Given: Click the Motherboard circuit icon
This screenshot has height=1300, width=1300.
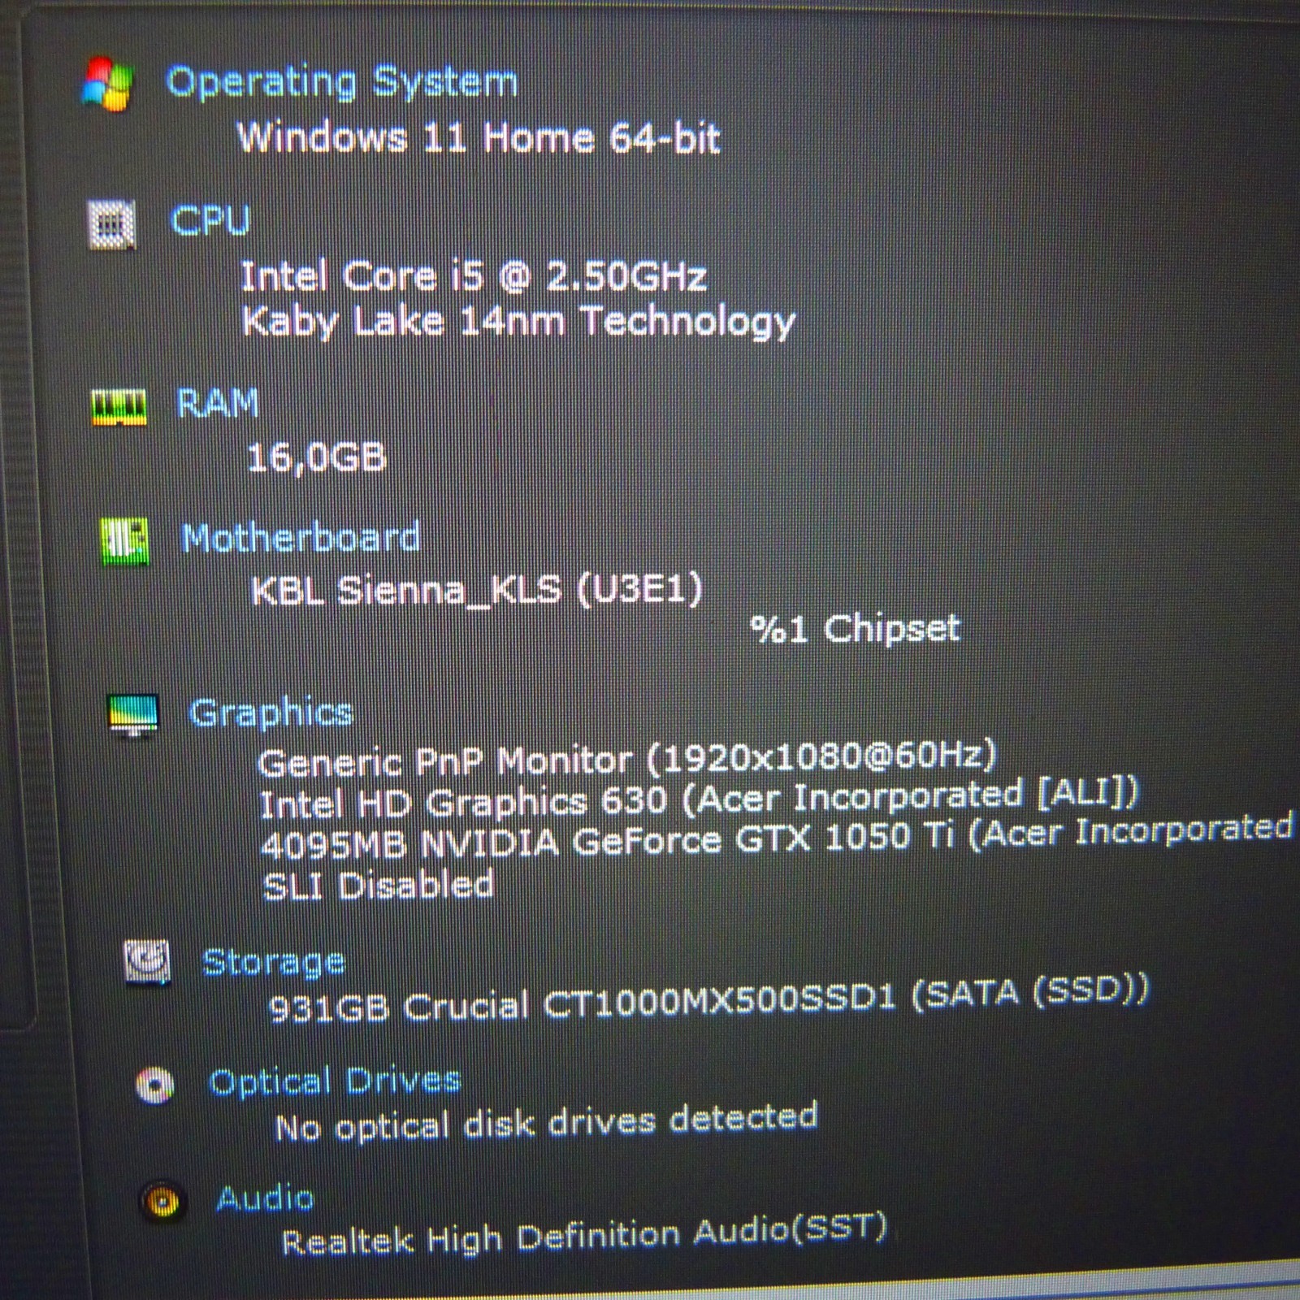Looking at the screenshot, I should [x=124, y=540].
